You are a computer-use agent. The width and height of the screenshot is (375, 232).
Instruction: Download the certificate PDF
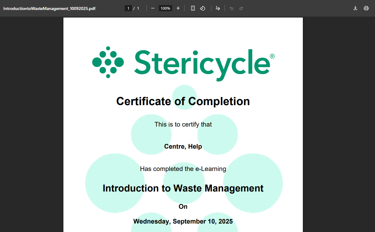[355, 8]
